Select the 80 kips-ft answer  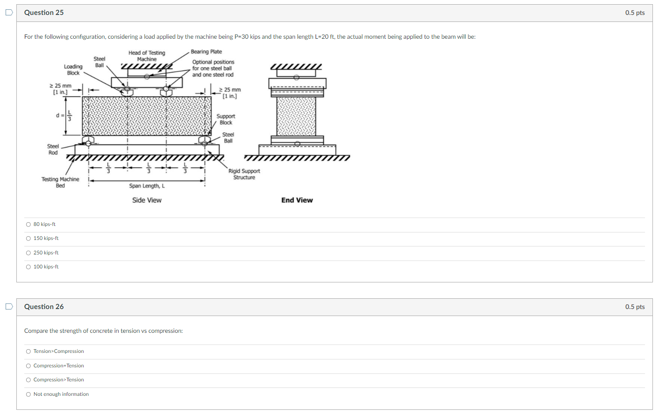(x=28, y=225)
